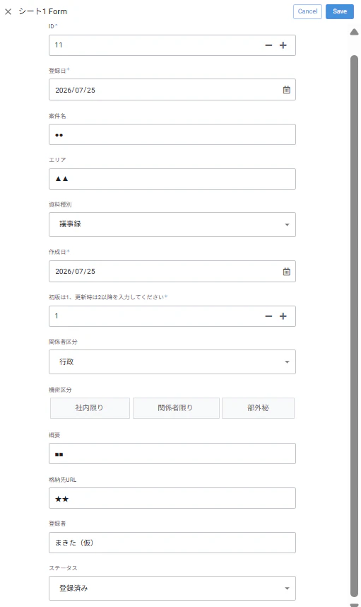Select the 社内限り confidentiality option
Viewport: 361px width, 607px height.
pyautogui.click(x=90, y=408)
